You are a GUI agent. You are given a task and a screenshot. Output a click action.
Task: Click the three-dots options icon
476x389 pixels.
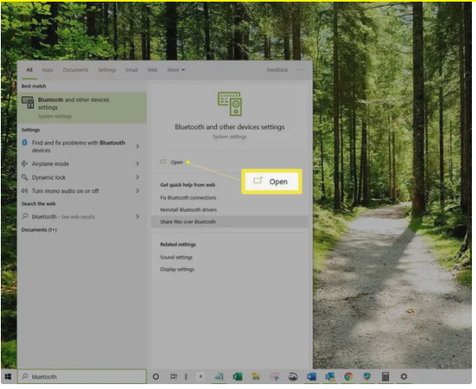coord(300,69)
